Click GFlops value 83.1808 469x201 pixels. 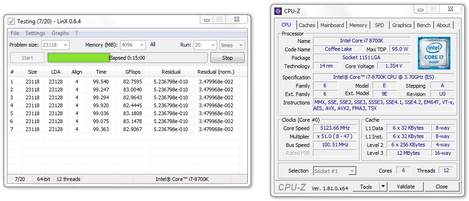(133, 113)
